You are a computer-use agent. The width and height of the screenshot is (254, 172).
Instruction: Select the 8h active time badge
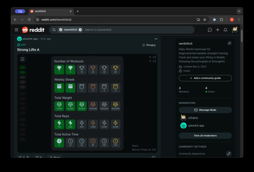point(93,143)
